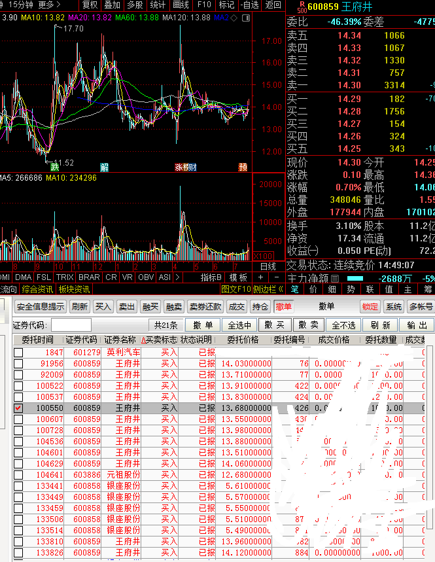Open the 多股 multi-stock menu

[x=135, y=5]
